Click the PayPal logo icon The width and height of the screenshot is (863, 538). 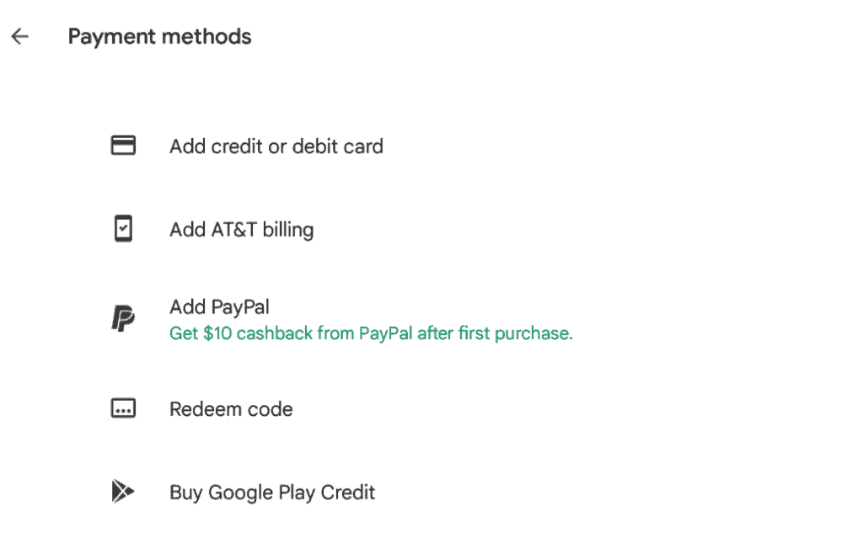point(123,319)
